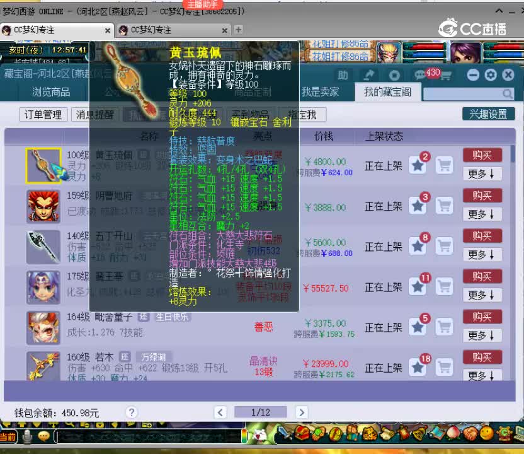Open the treasure chest icon in bottom toolbar
This screenshot has width=524, height=454.
point(301,433)
